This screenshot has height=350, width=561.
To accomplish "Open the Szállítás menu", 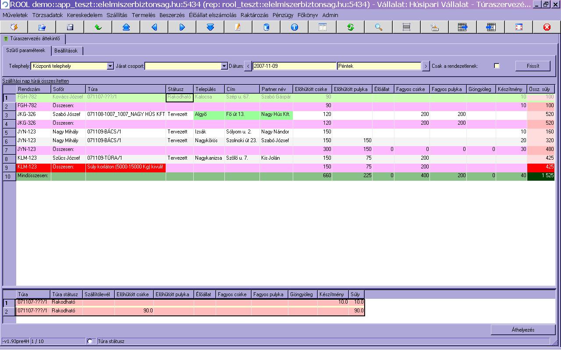I will (117, 15).
